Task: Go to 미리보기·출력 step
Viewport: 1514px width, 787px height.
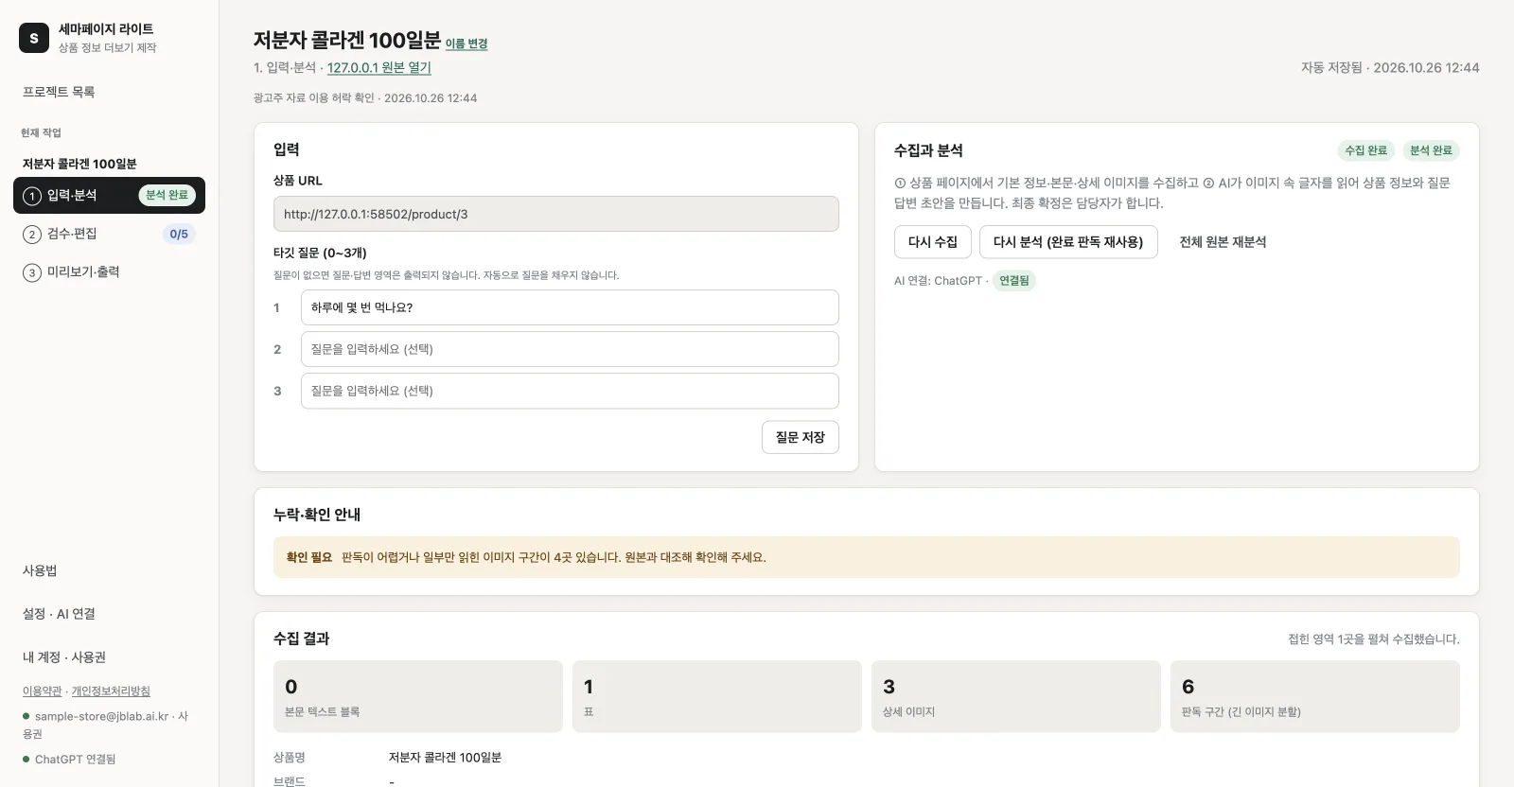Action: pyautogui.click(x=109, y=271)
